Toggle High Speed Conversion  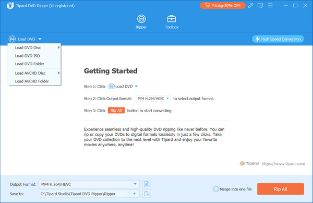click(278, 39)
